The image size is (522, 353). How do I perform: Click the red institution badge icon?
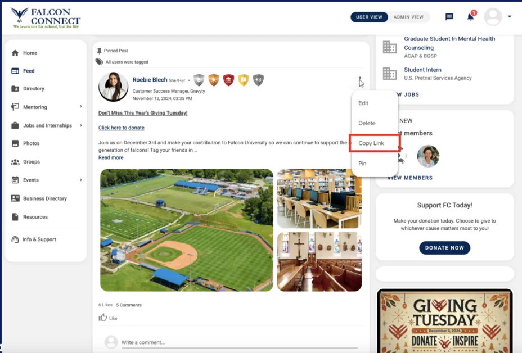[x=228, y=80]
